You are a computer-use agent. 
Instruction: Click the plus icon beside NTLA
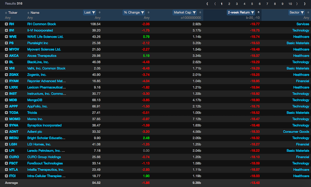[6, 170]
